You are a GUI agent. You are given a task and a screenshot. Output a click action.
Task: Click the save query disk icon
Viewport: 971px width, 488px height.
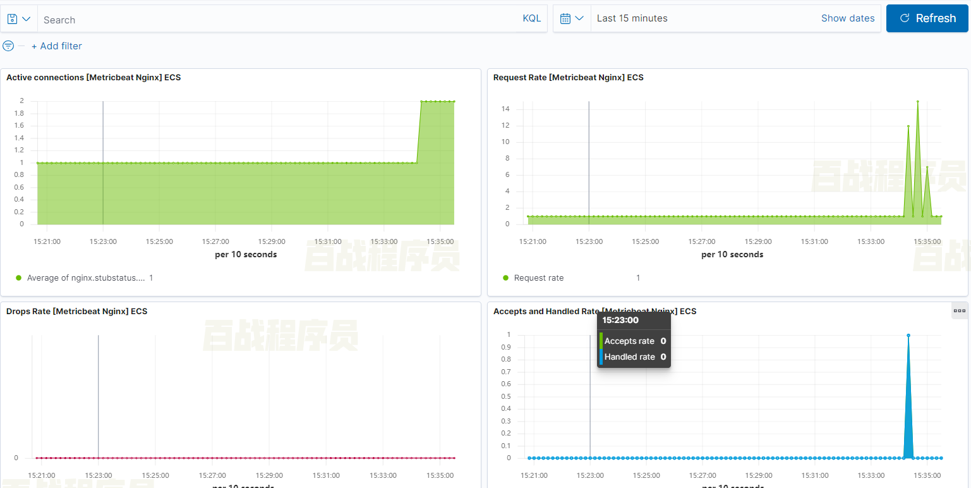[x=11, y=18]
